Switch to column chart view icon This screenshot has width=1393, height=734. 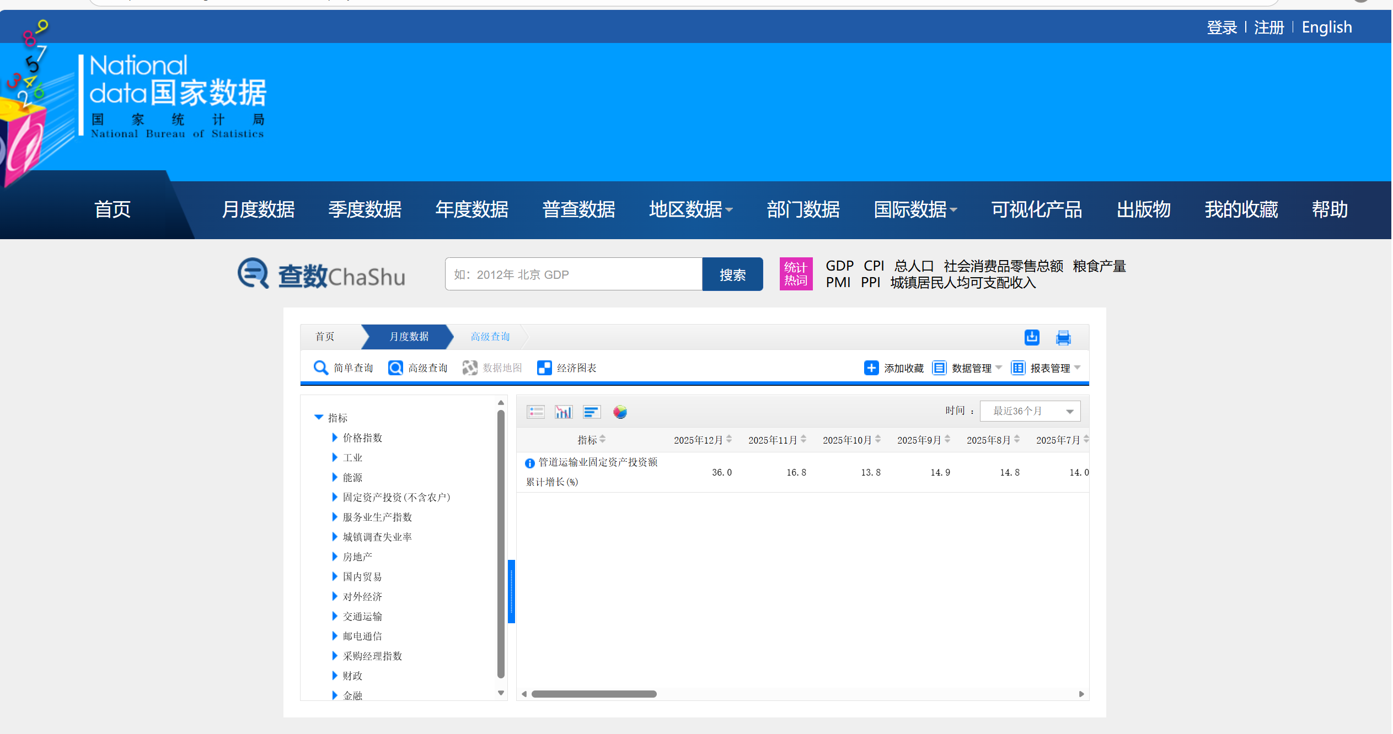tap(563, 412)
